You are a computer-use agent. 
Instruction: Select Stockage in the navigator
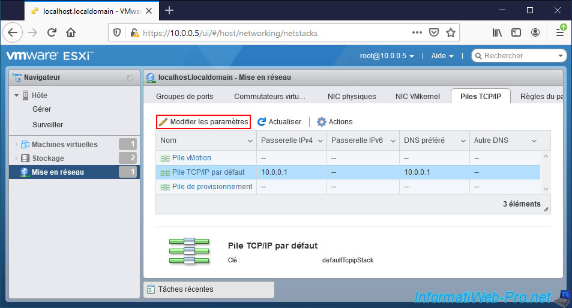(x=48, y=159)
